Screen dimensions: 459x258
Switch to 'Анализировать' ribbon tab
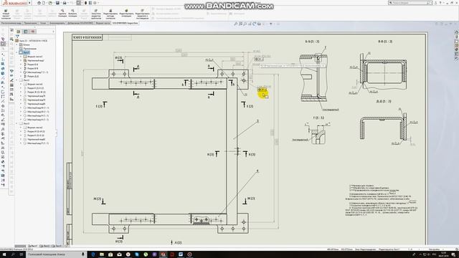coord(57,23)
